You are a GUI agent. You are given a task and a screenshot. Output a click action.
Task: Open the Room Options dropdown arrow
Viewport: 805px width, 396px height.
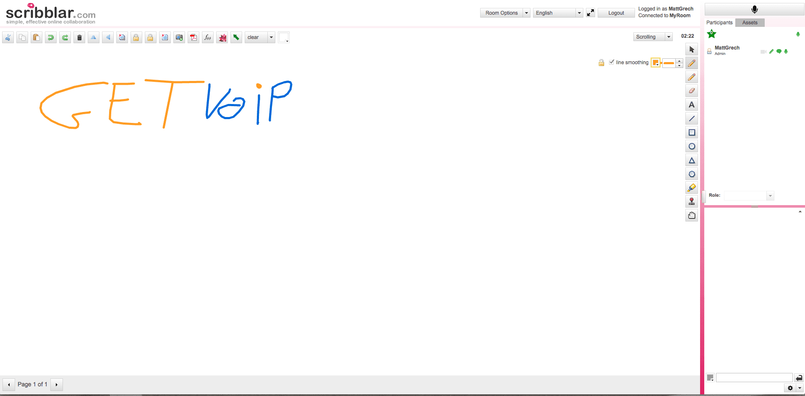pyautogui.click(x=526, y=13)
